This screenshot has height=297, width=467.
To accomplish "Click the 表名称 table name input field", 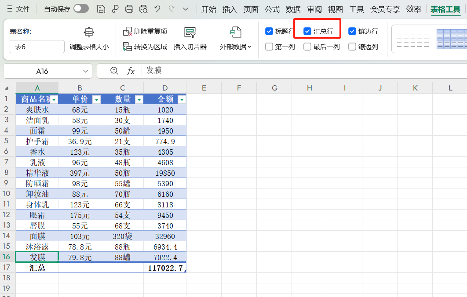I will [37, 46].
